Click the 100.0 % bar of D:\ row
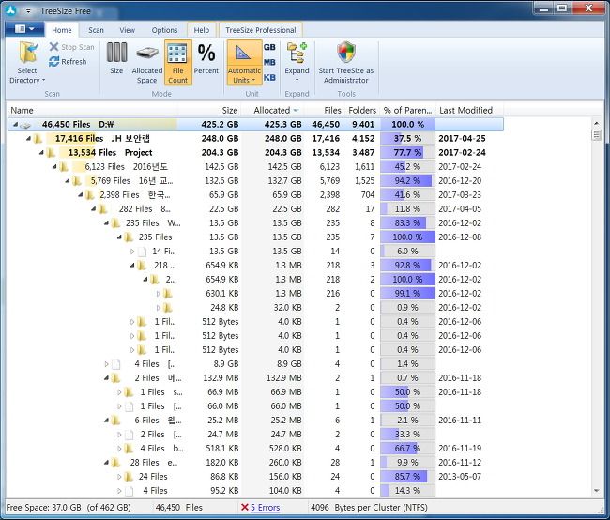Screen dimensions: 610x520 [x=407, y=125]
